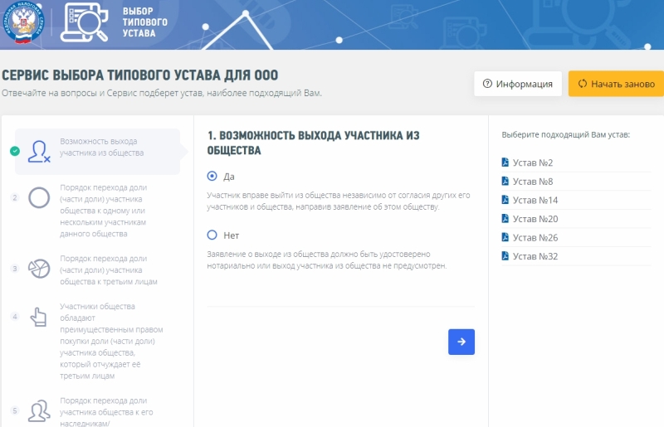The height and width of the screenshot is (427, 664).
Task: Click the description text under Нет option
Action: point(327,260)
